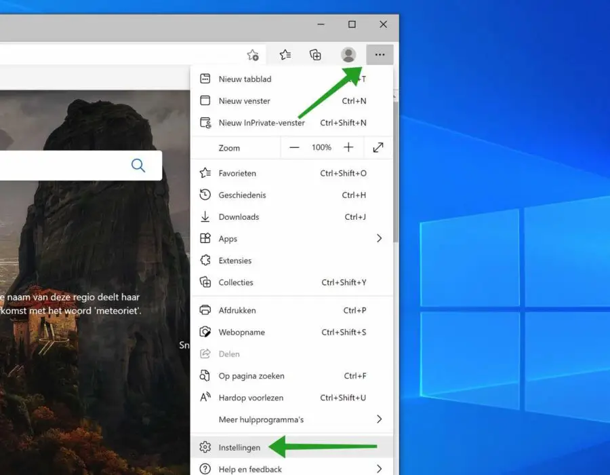
Task: Select Nieuw tabblad menu entry
Action: pos(291,79)
